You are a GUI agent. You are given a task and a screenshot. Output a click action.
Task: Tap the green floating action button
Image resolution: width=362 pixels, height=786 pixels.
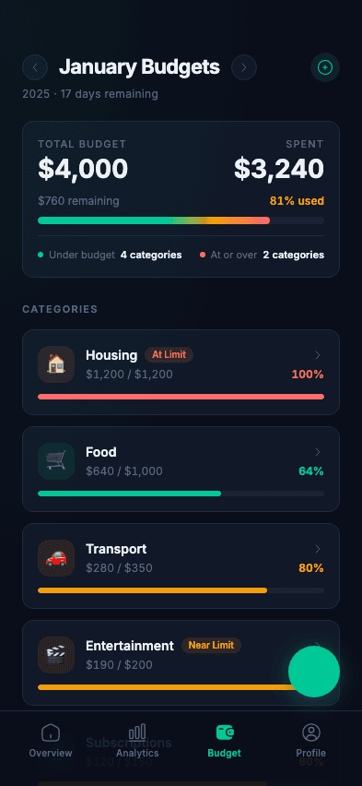(314, 672)
